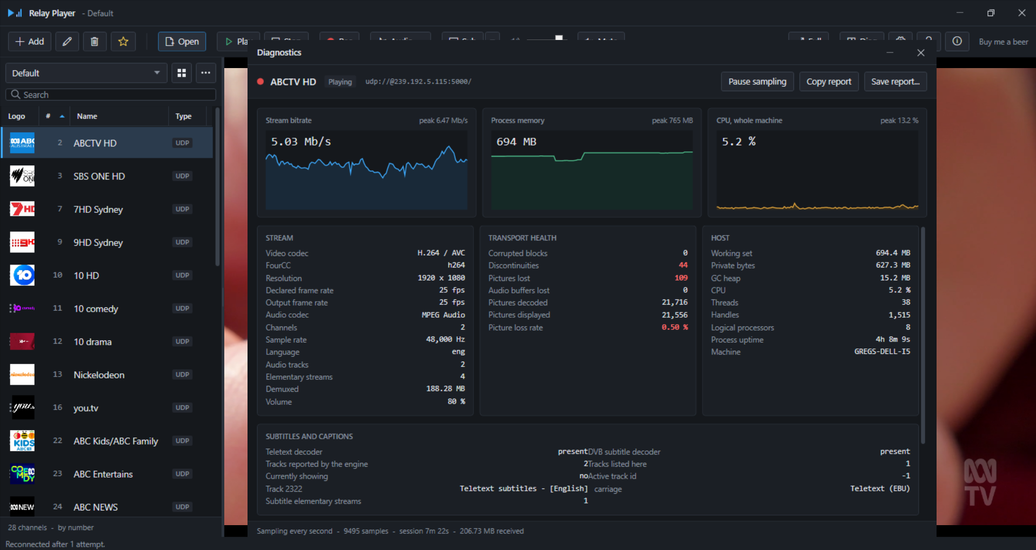
Task: Switch to grid view icon
Action: coord(182,73)
